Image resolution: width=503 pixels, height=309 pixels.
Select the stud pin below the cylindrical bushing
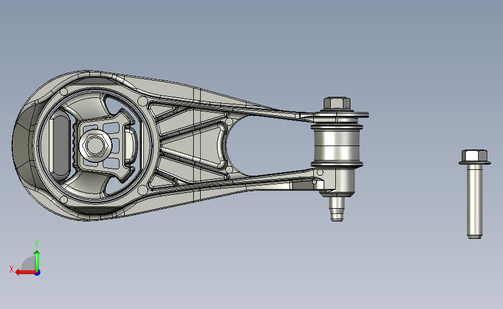pyautogui.click(x=337, y=209)
